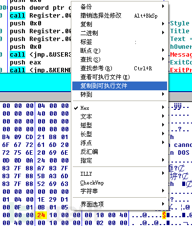Click hex byte D1 in dump
192x226 pixels.
coord(64,200)
